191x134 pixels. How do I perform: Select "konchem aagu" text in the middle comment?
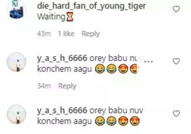[x=64, y=69]
